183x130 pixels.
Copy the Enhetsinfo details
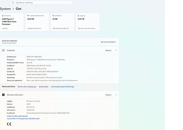109,50
